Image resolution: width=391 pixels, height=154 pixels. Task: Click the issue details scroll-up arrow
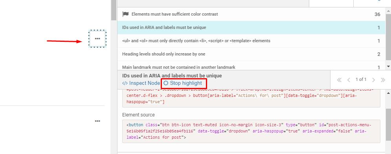click(388, 93)
